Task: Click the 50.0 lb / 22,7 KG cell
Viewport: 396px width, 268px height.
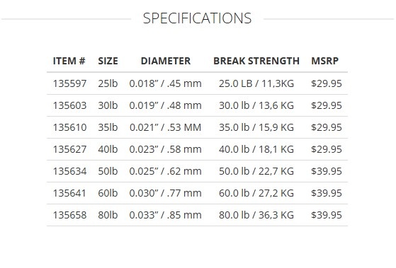Action: (x=256, y=171)
